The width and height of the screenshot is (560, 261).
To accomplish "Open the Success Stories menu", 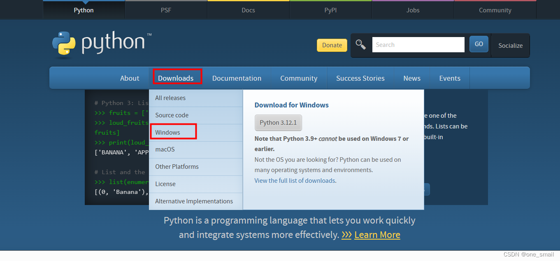I will coord(360,78).
